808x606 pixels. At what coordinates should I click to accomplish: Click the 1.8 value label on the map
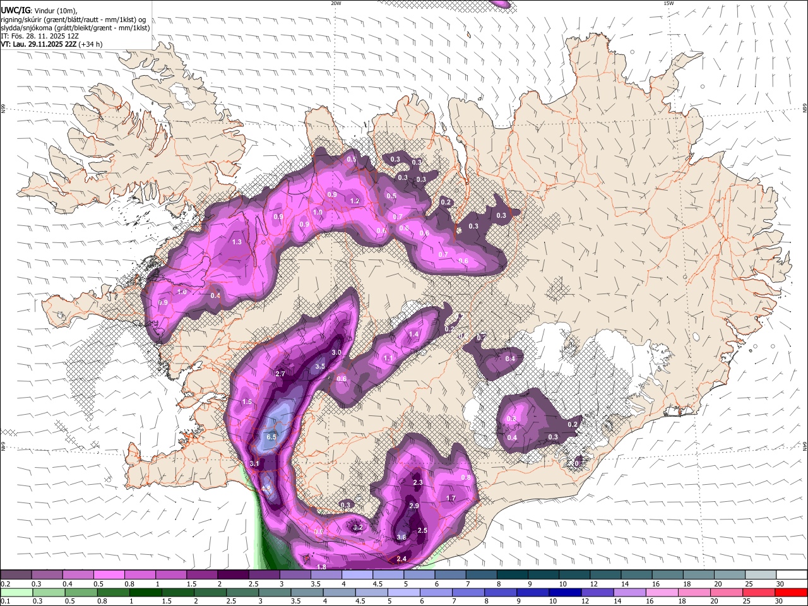click(321, 567)
